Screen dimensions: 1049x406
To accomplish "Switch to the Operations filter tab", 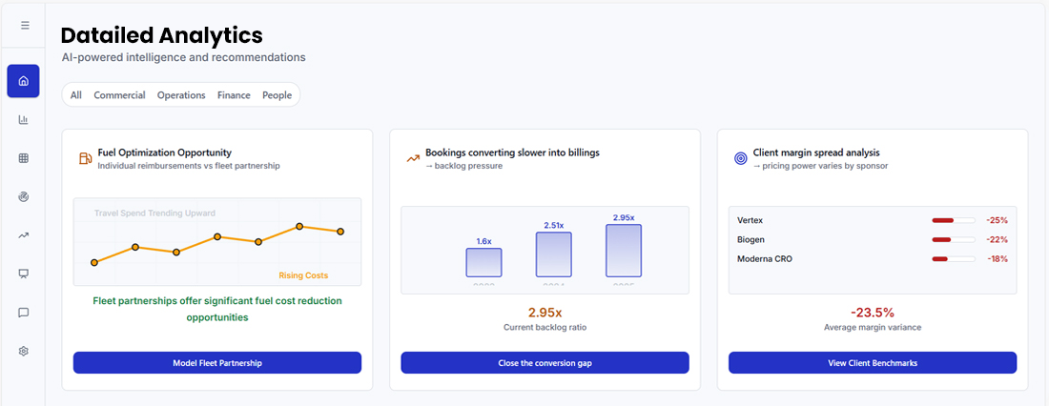I will click(181, 95).
